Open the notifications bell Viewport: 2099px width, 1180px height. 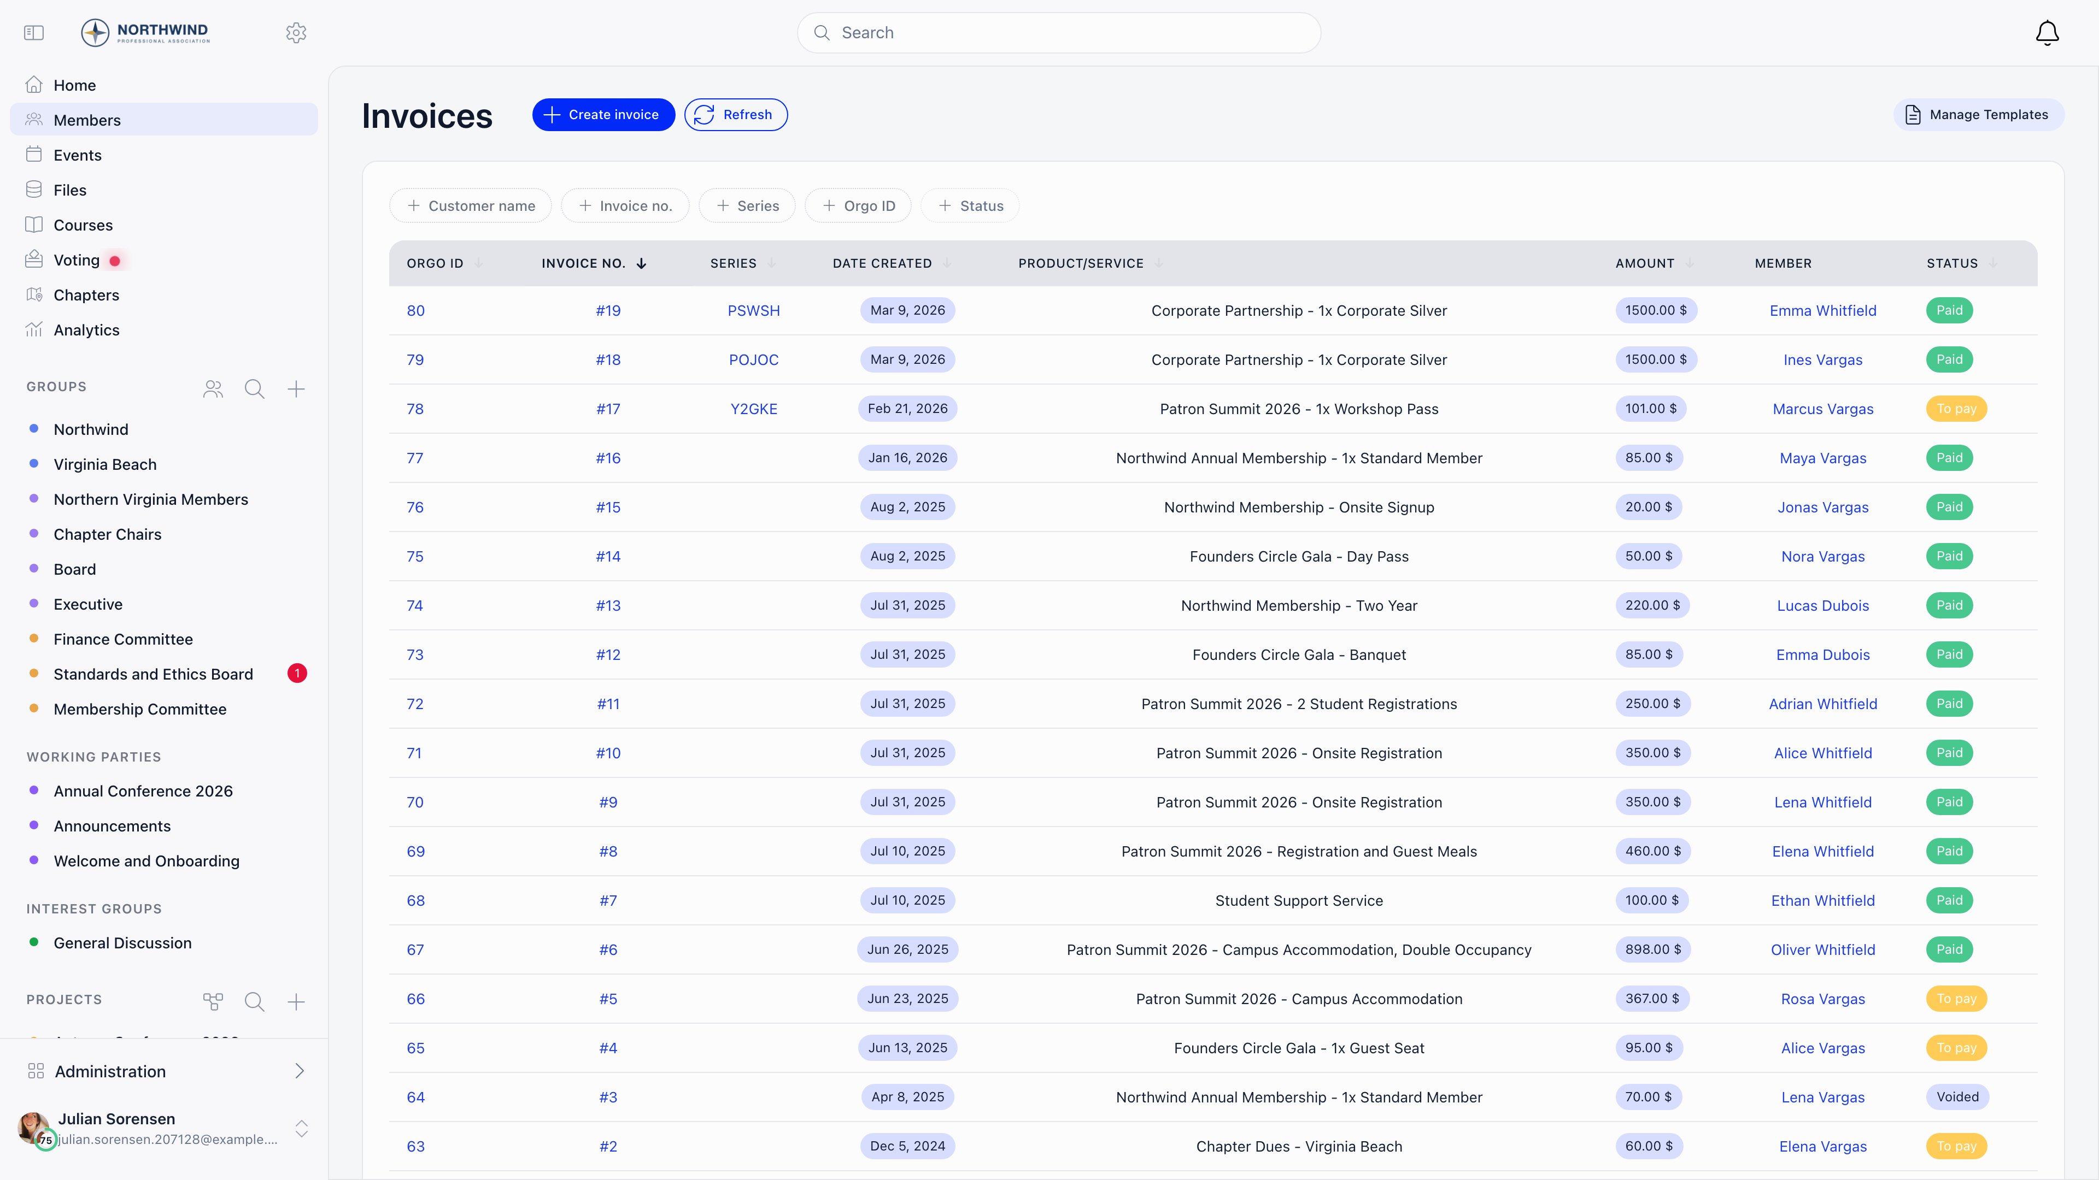pos(2047,33)
